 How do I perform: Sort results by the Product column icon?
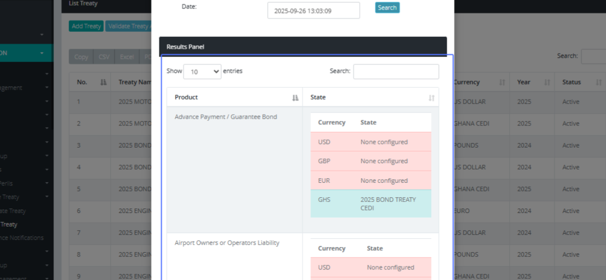pos(295,98)
